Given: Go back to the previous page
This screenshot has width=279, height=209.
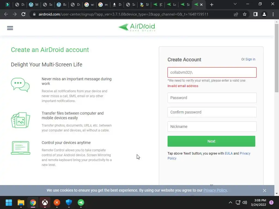Looking at the screenshot, I should click(6, 14).
